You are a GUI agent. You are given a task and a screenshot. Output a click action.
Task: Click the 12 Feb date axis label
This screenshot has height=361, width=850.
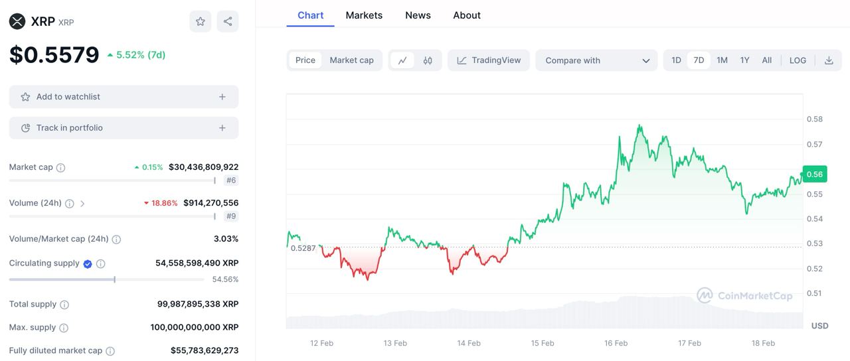point(321,343)
